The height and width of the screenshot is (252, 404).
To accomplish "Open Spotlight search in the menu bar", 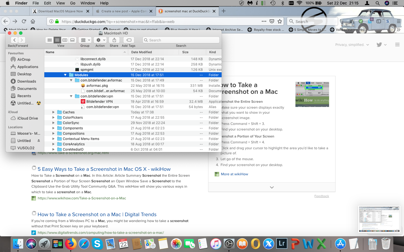I will [378, 3].
